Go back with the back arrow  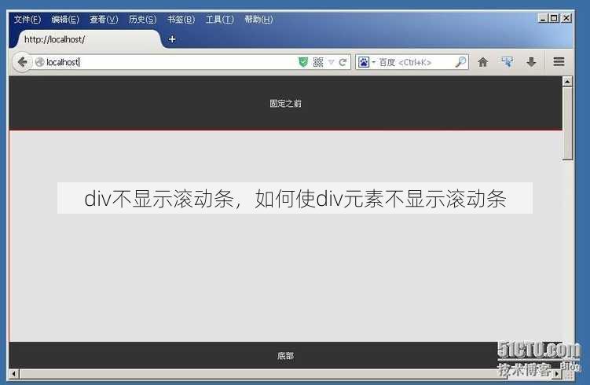(x=22, y=62)
